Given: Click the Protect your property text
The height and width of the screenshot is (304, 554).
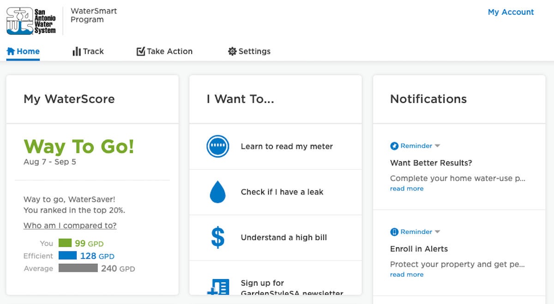Looking at the screenshot, I should pyautogui.click(x=458, y=264).
